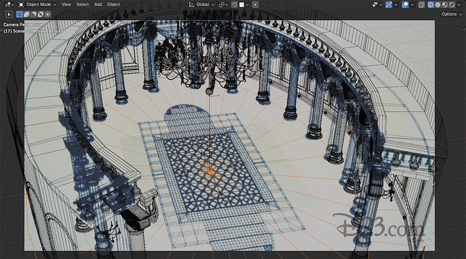The width and height of the screenshot is (466, 259).
Task: Select the orange light origin on floor
Action: coord(210,170)
